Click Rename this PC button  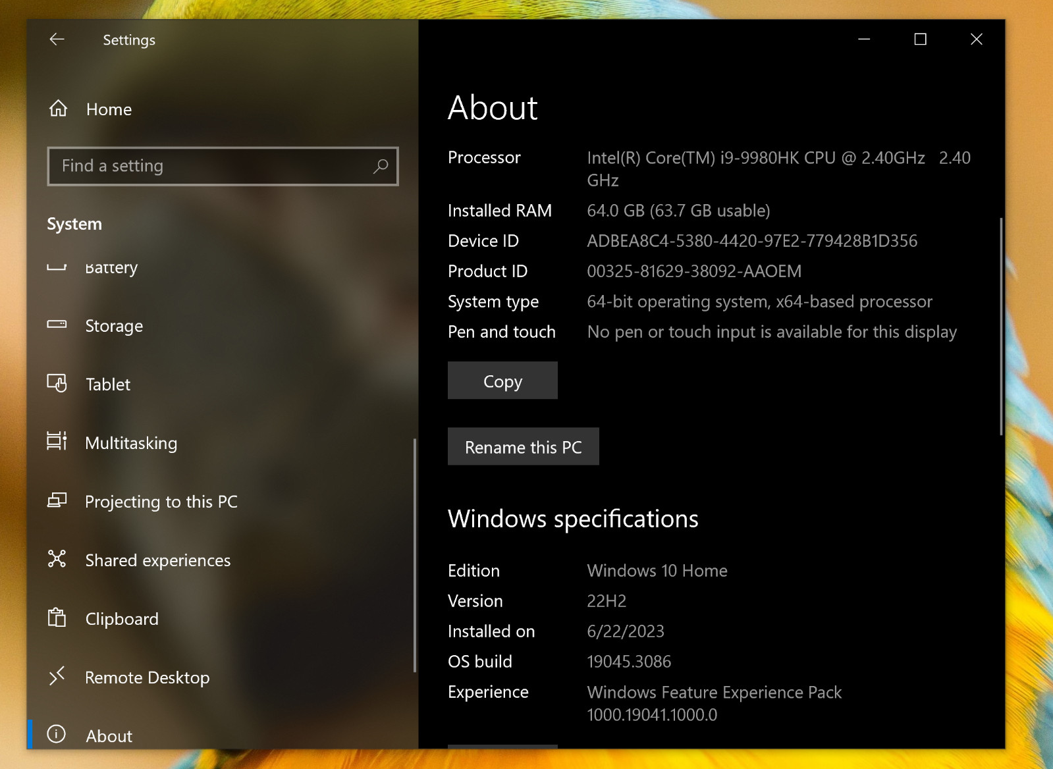coord(524,446)
